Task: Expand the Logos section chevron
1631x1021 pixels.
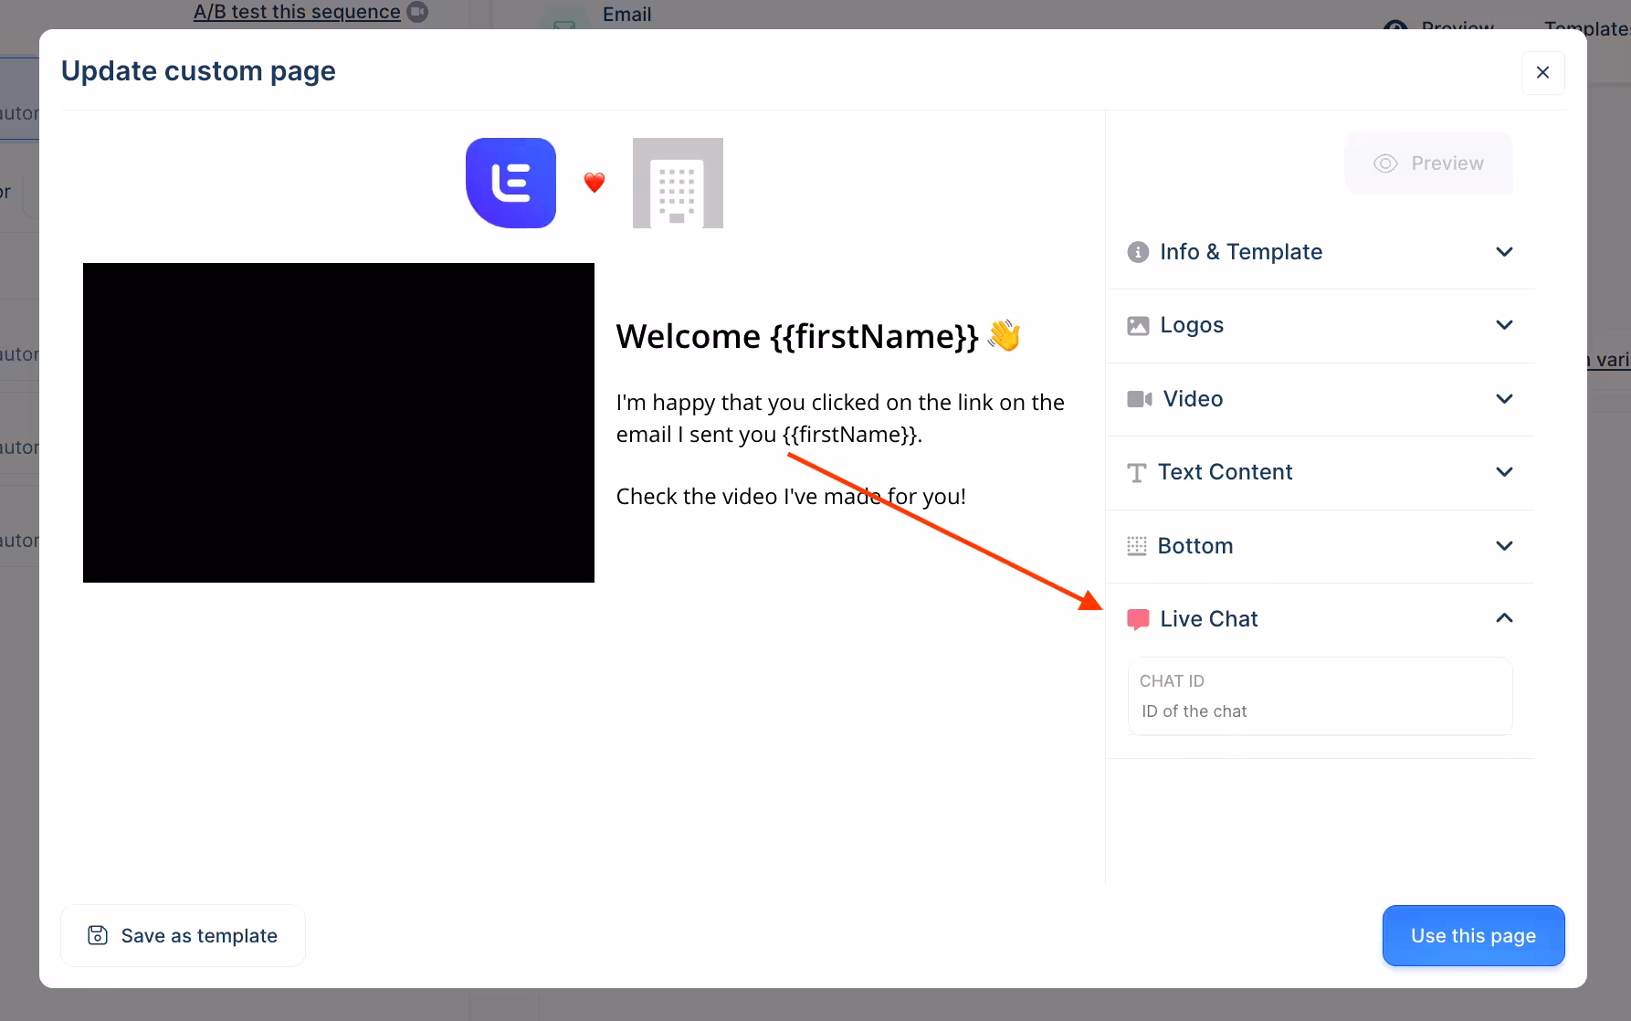Action: [1504, 325]
